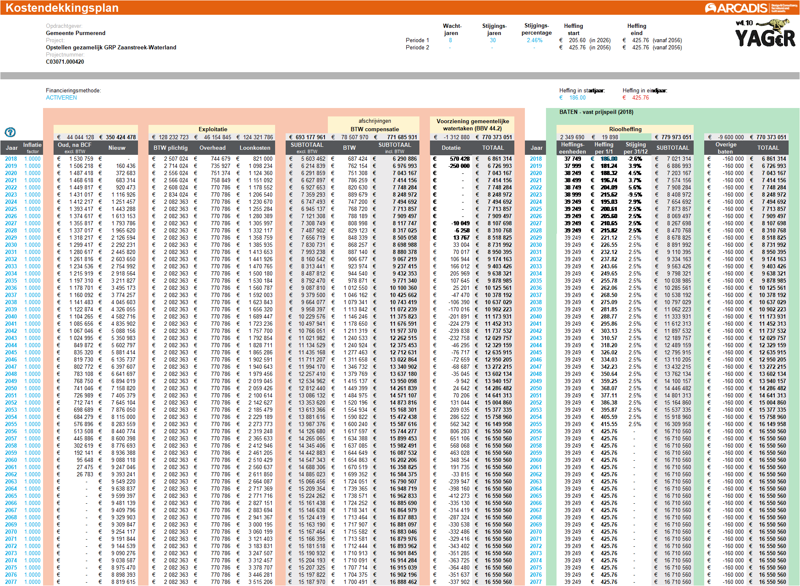Screen dimensions: 800x586
Task: Select Rioolheffing subtotal cell '7 021 314'
Action: click(x=679, y=159)
